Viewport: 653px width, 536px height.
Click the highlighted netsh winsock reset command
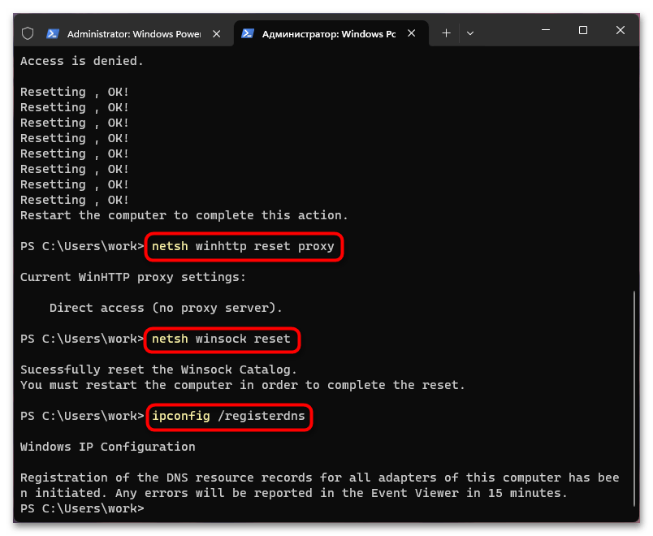(x=221, y=339)
